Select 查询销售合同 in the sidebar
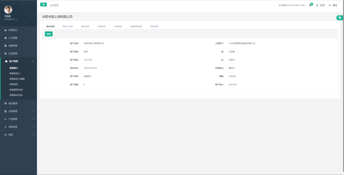 (x=16, y=90)
